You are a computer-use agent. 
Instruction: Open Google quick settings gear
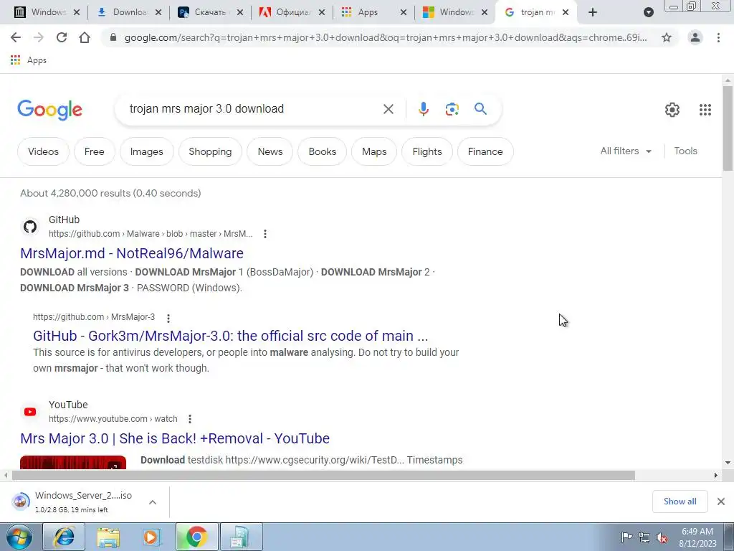click(672, 110)
